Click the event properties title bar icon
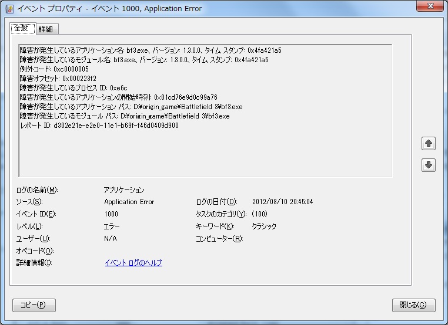This screenshot has width=448, height=325. pyautogui.click(x=9, y=9)
